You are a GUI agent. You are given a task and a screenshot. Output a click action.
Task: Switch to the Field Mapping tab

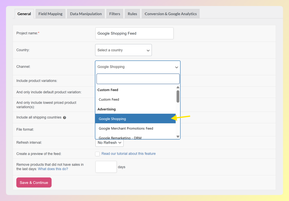51,14
